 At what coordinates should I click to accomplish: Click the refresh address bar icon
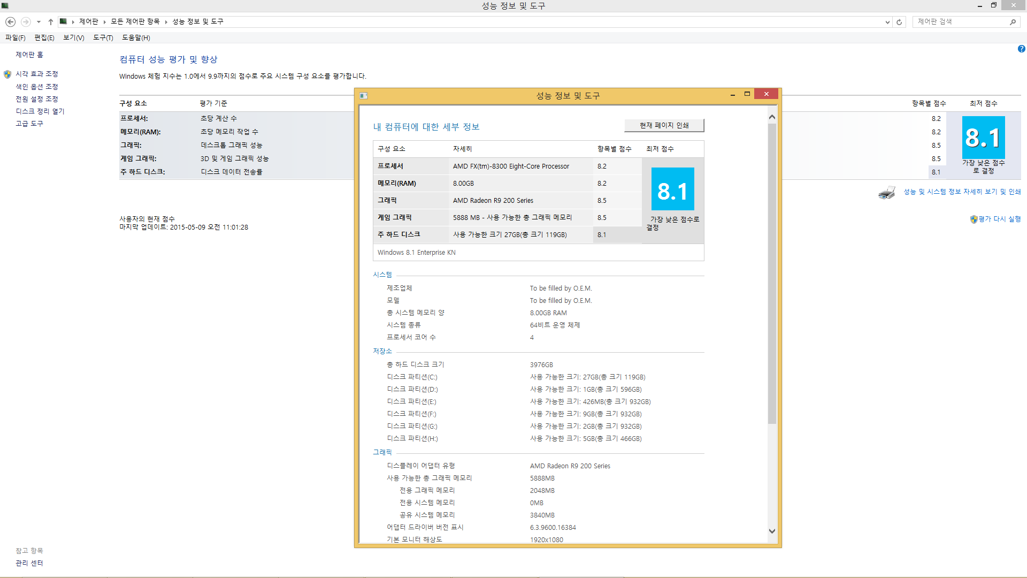(899, 22)
